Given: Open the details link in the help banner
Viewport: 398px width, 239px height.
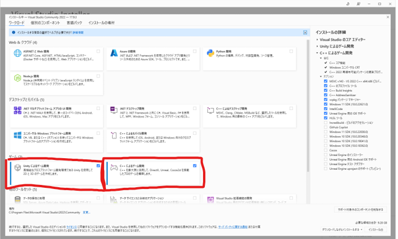Looking at the screenshot, I should [x=78, y=33].
